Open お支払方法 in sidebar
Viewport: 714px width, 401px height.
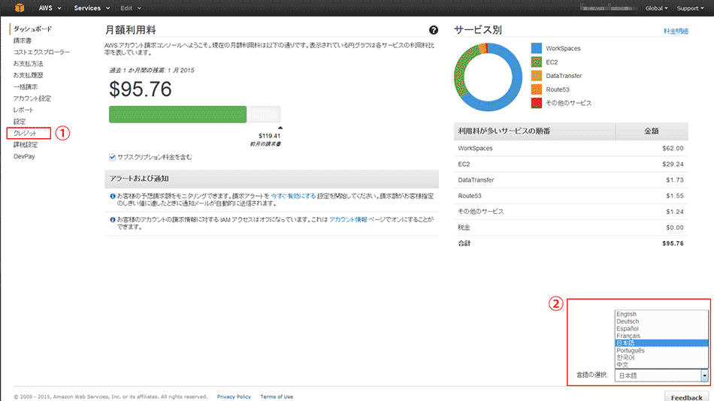pyautogui.click(x=29, y=64)
